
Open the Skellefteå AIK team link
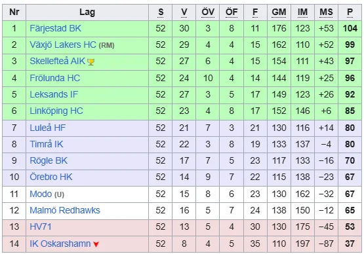pos(58,61)
